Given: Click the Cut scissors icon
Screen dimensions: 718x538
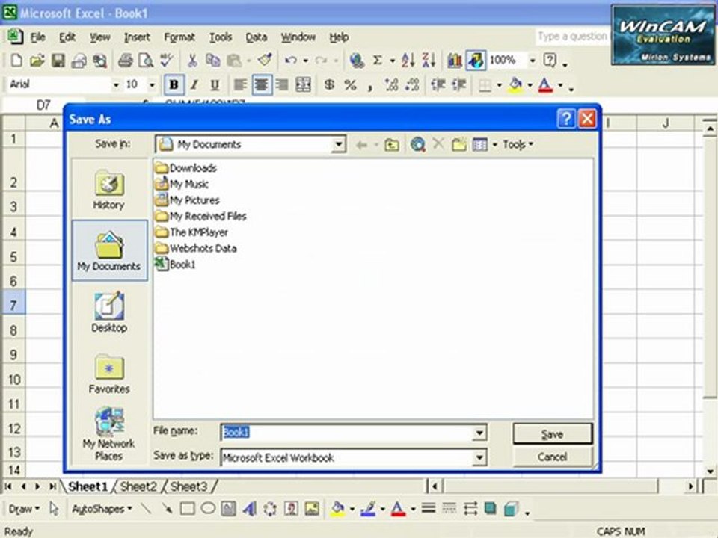Looking at the screenshot, I should 192,60.
